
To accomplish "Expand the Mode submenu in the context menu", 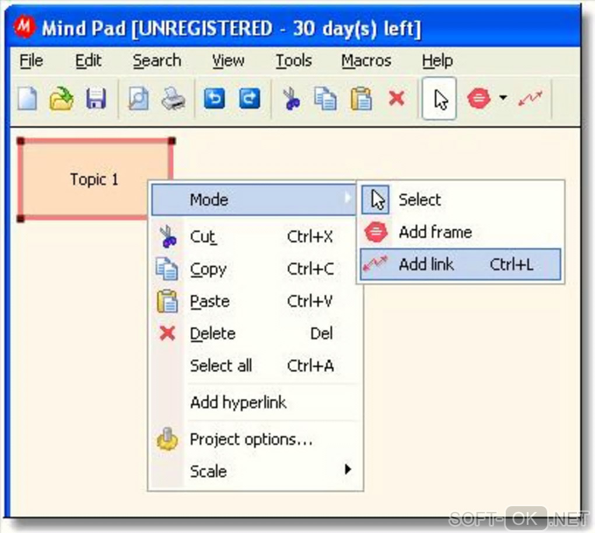I will point(254,199).
